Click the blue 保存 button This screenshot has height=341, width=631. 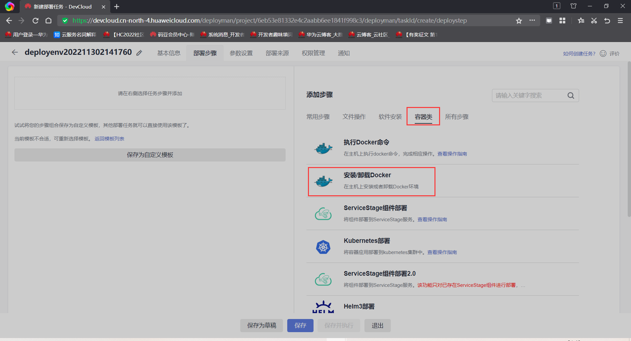pos(300,326)
